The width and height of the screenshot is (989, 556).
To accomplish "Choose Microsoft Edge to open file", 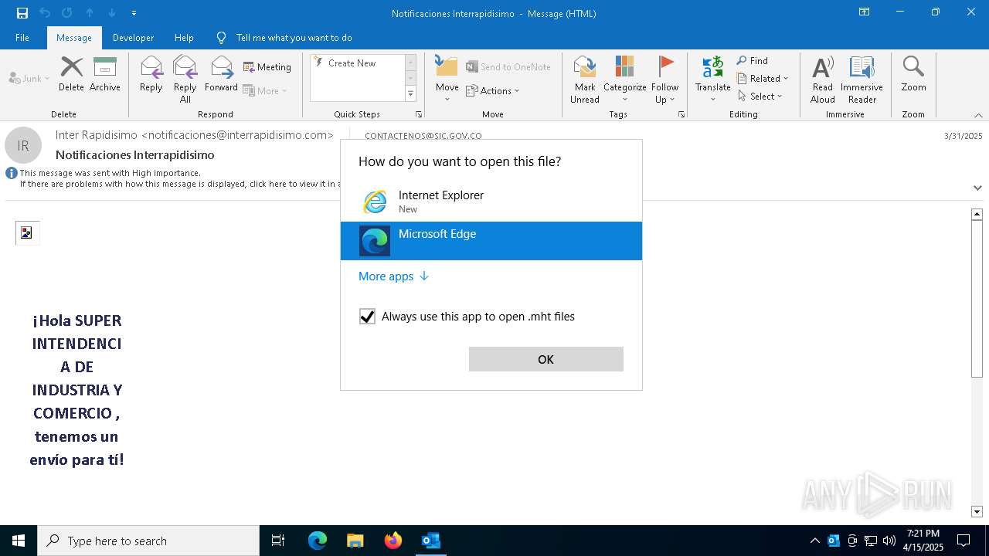I will (x=491, y=241).
